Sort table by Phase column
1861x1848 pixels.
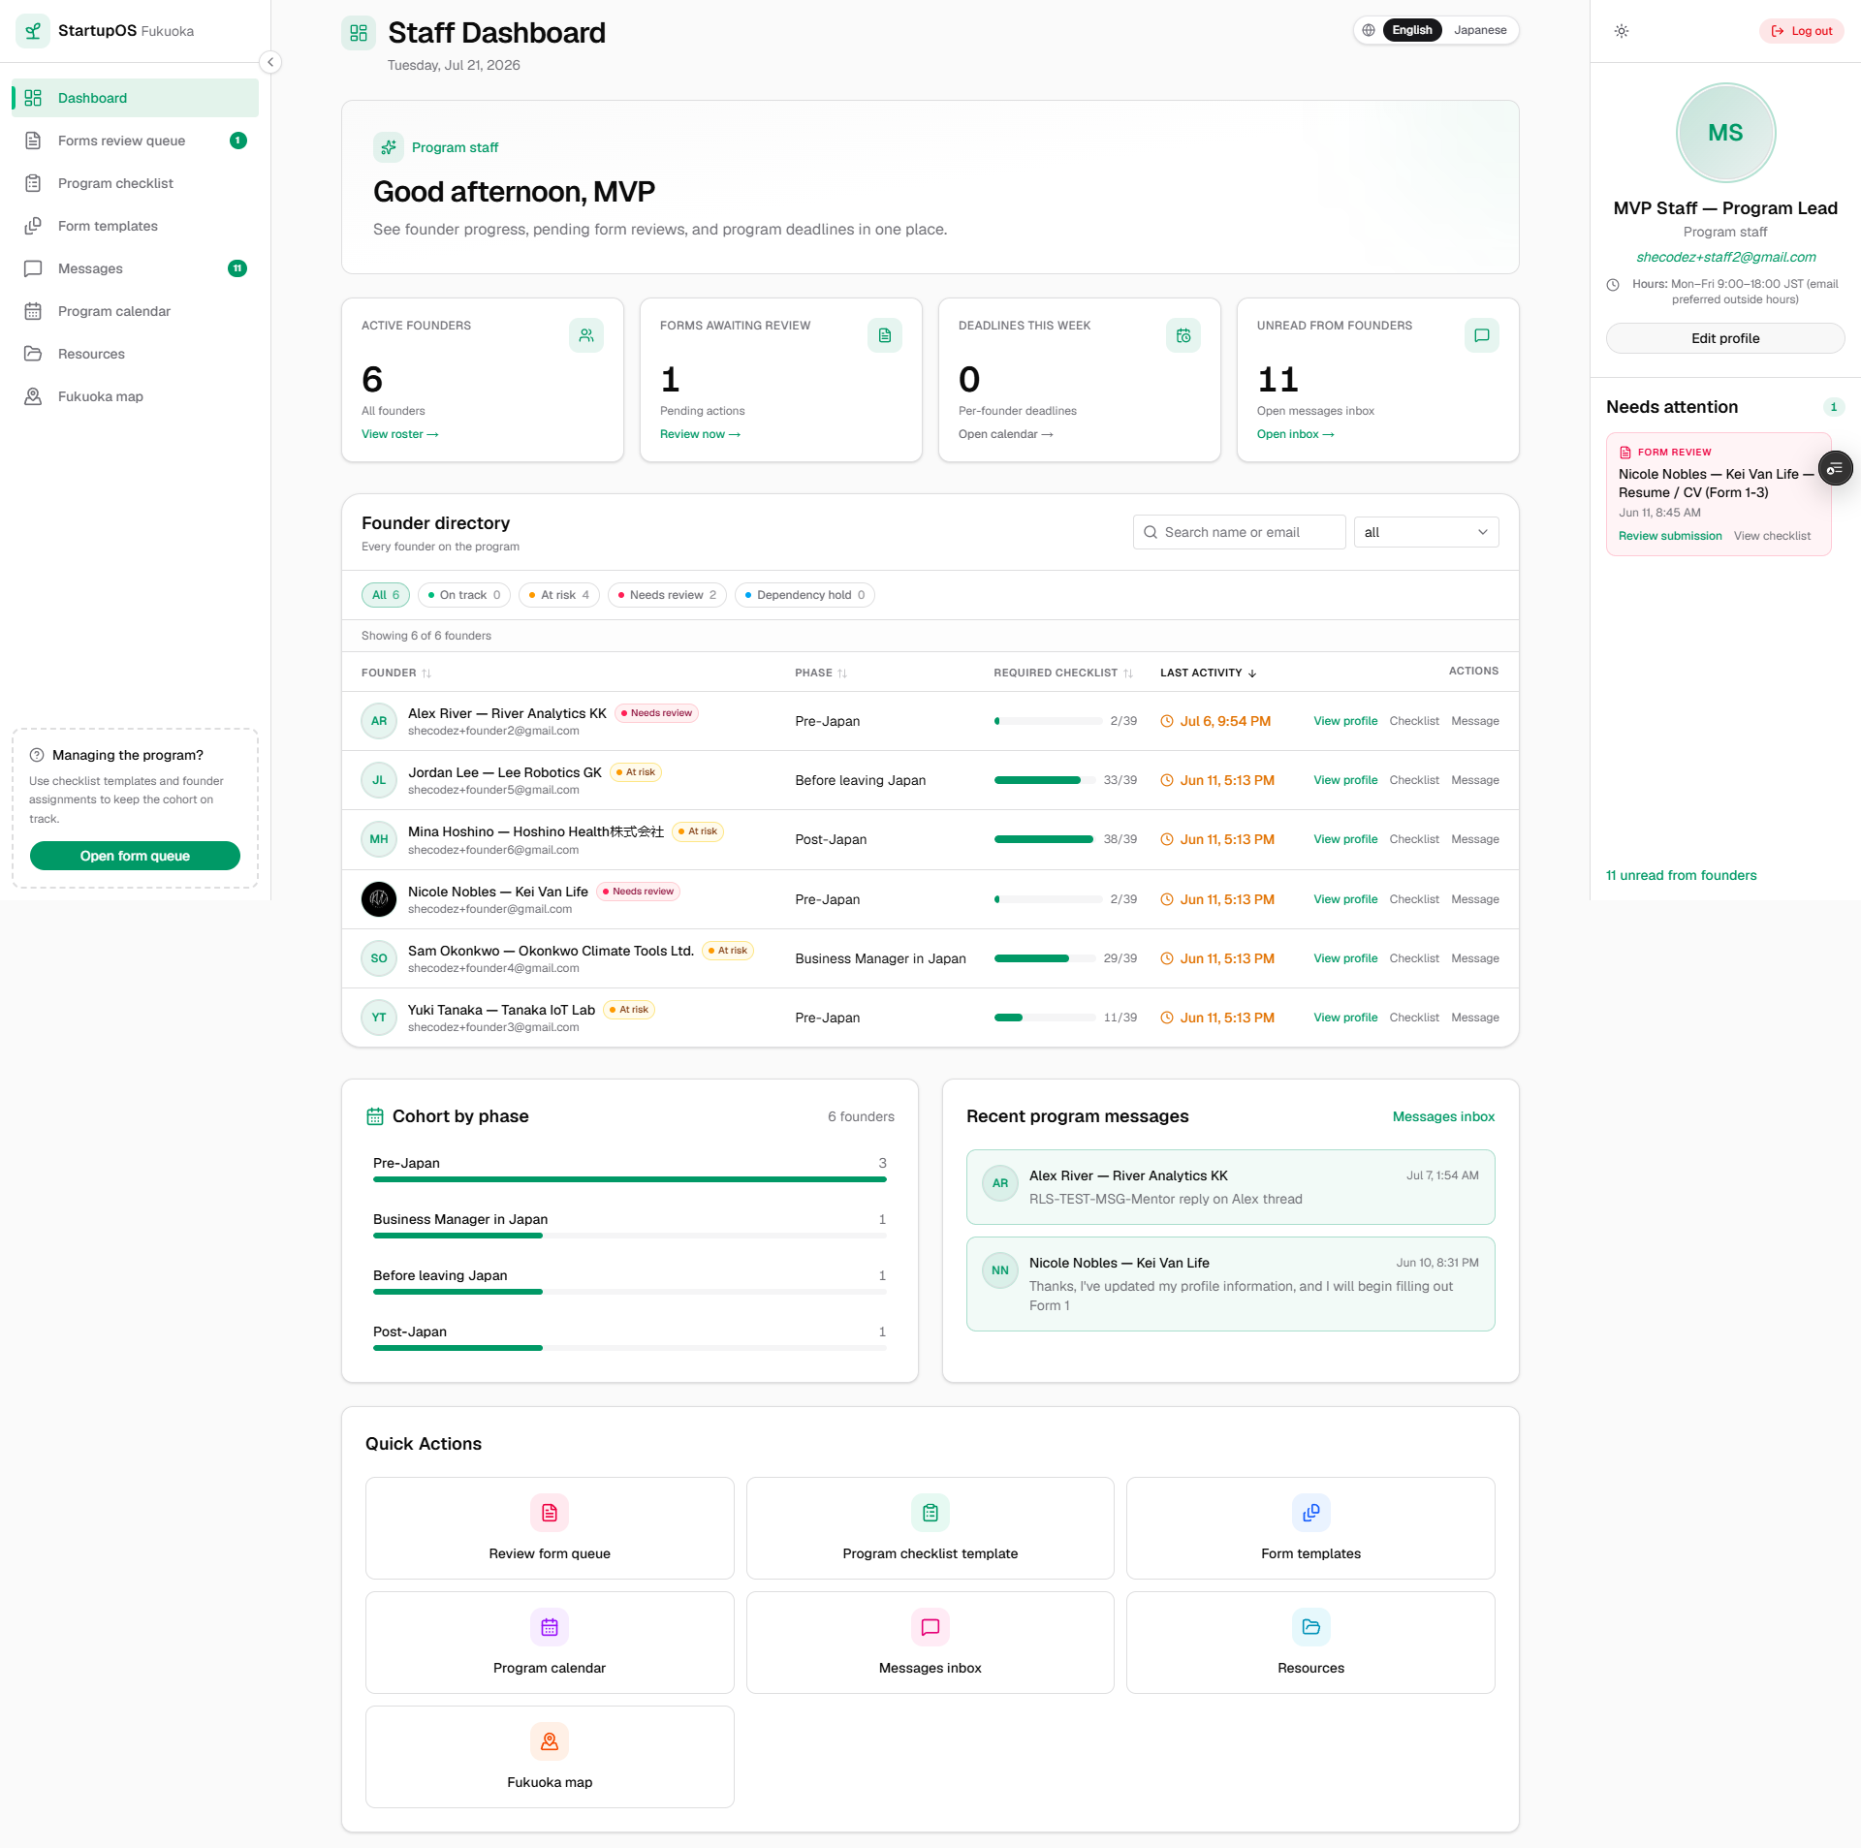coord(821,673)
